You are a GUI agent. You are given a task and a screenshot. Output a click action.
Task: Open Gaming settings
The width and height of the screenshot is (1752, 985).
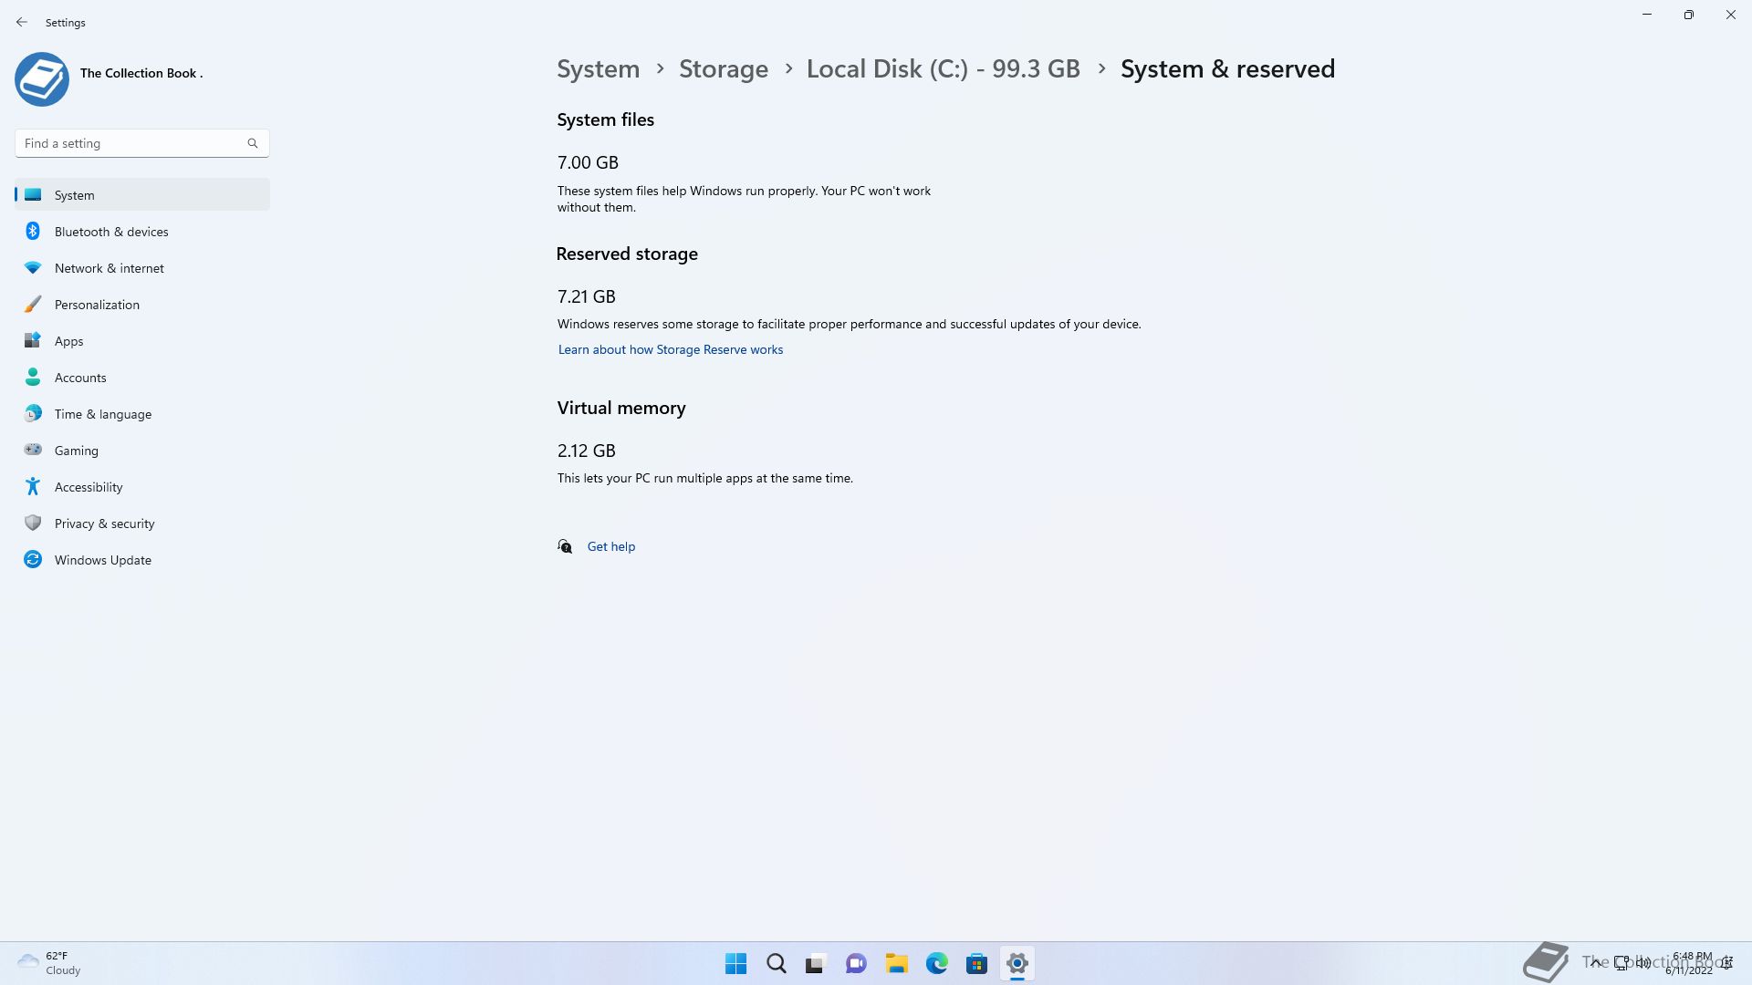pyautogui.click(x=76, y=451)
